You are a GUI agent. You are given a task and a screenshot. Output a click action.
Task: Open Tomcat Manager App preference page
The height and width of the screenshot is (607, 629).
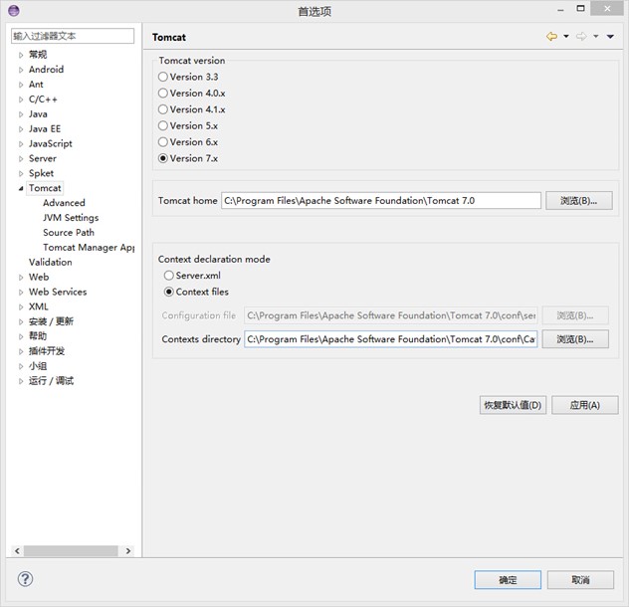(x=89, y=247)
